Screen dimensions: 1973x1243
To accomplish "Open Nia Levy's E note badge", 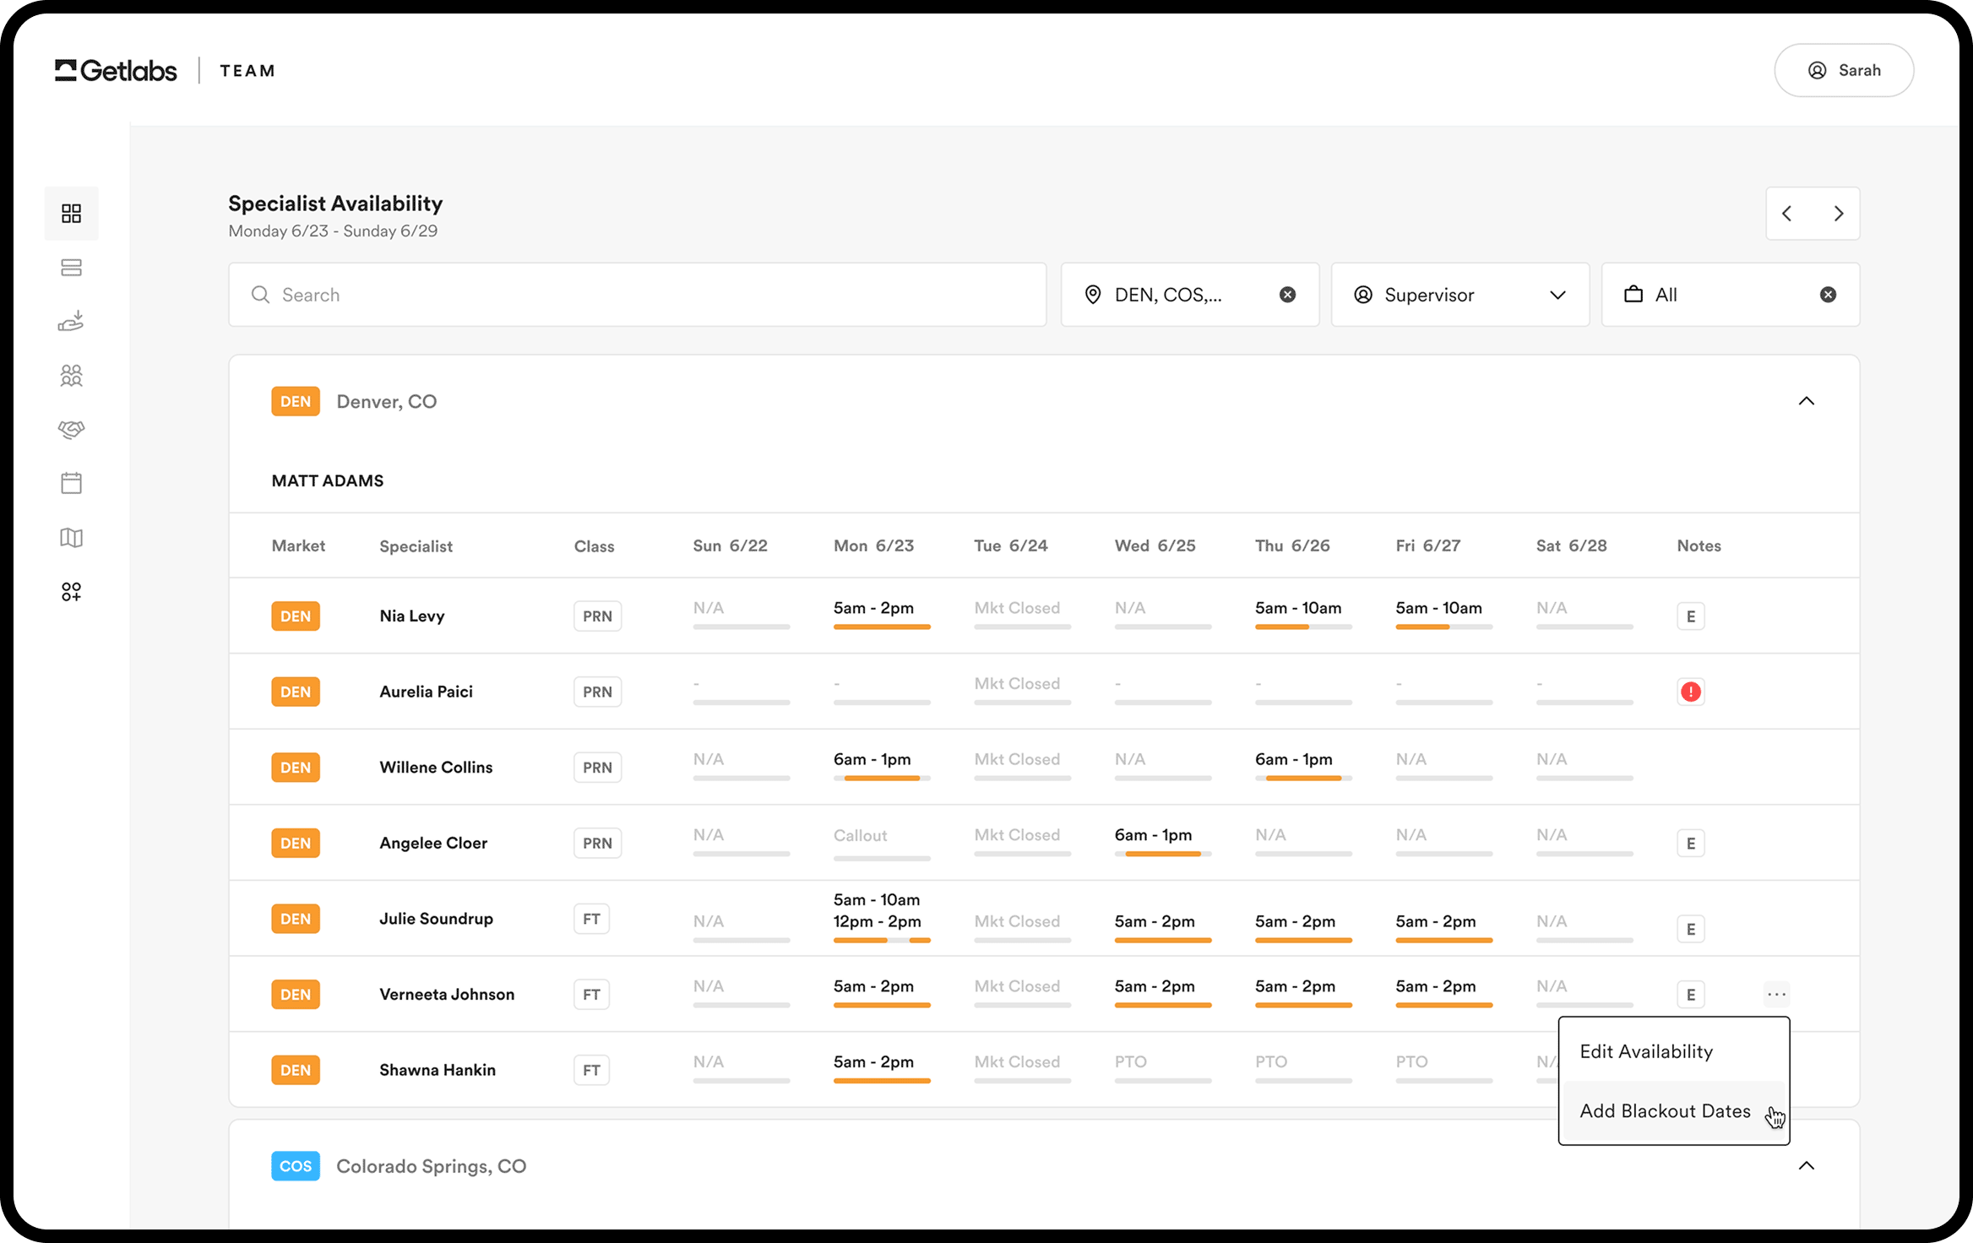I will tap(1691, 616).
